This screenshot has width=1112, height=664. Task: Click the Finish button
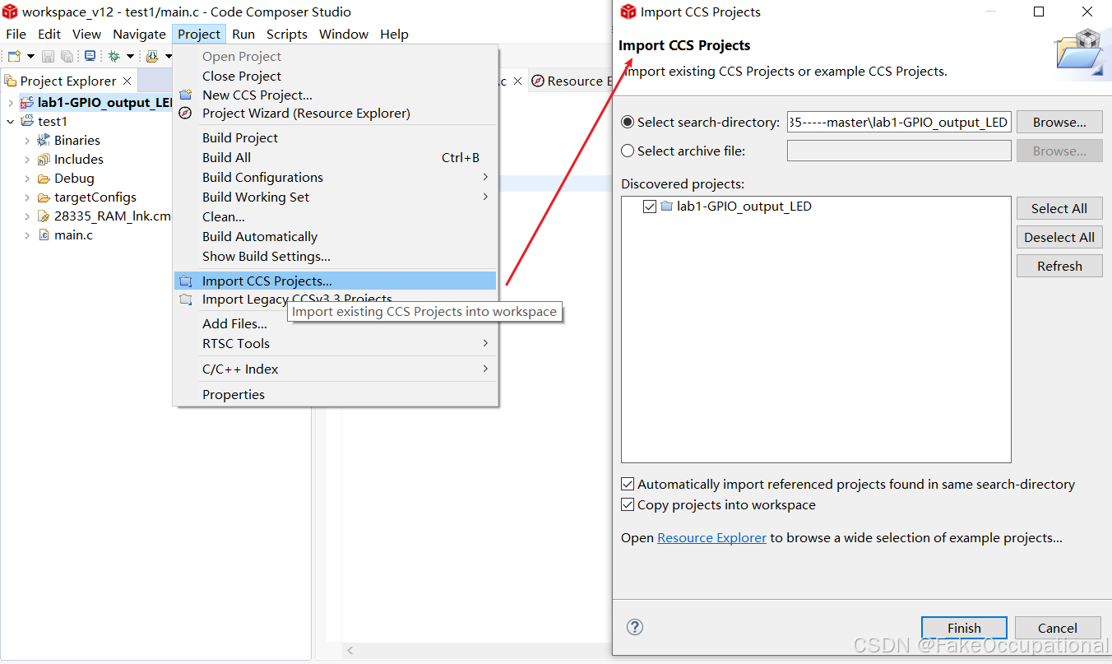(964, 628)
